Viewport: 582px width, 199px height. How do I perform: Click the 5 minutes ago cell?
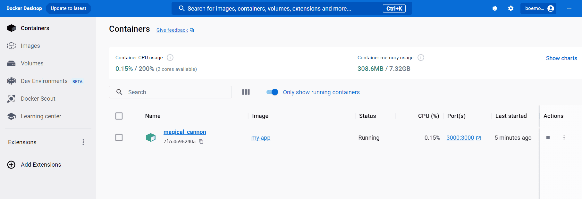coord(513,138)
